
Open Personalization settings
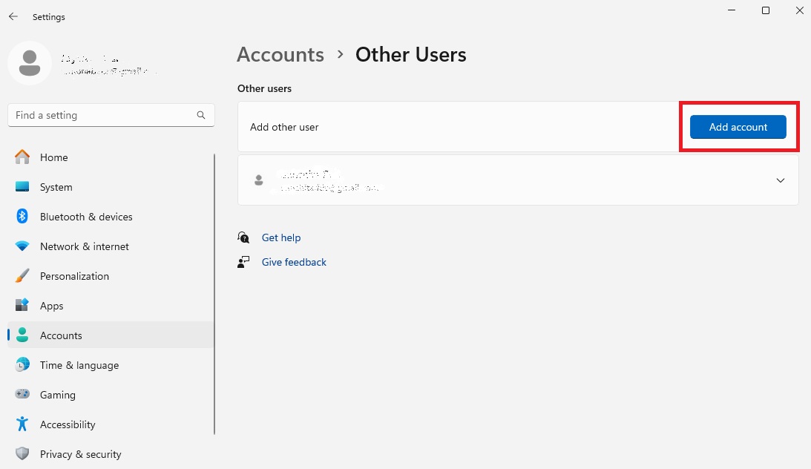(x=111, y=276)
